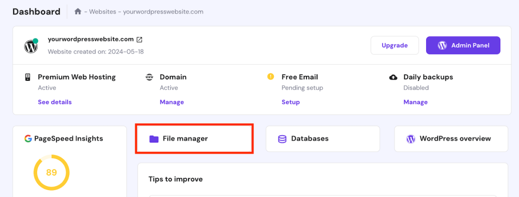This screenshot has width=519, height=197.
Task: Click the bold yourwordpresswebsite.com site title
Action: [91, 39]
